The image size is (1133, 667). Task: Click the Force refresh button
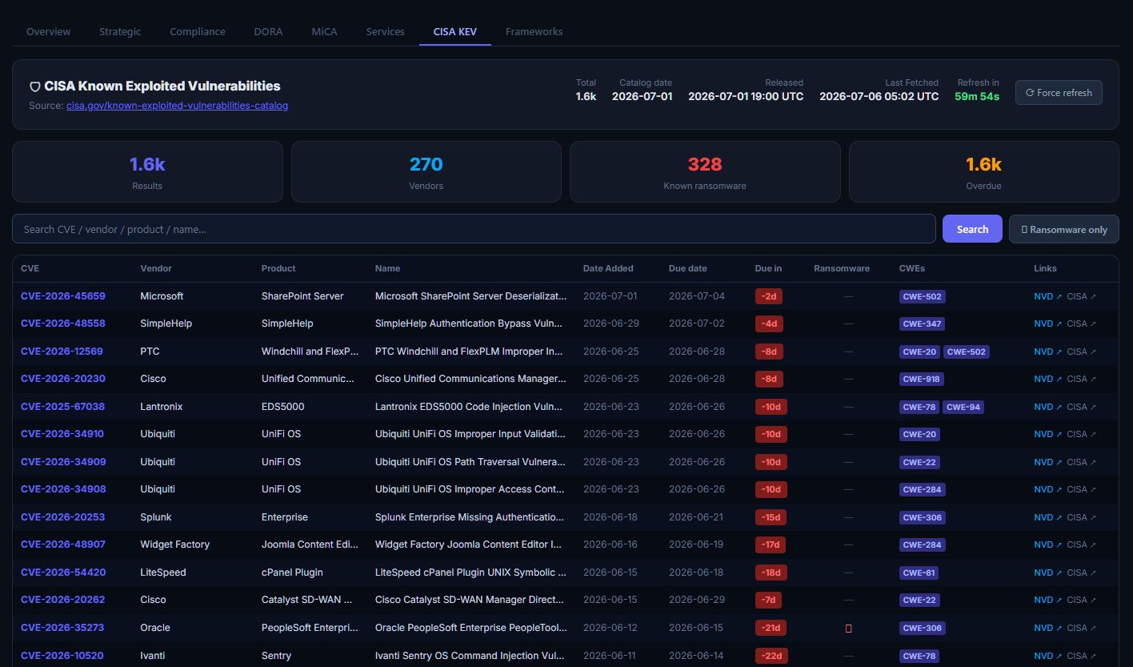click(x=1059, y=93)
